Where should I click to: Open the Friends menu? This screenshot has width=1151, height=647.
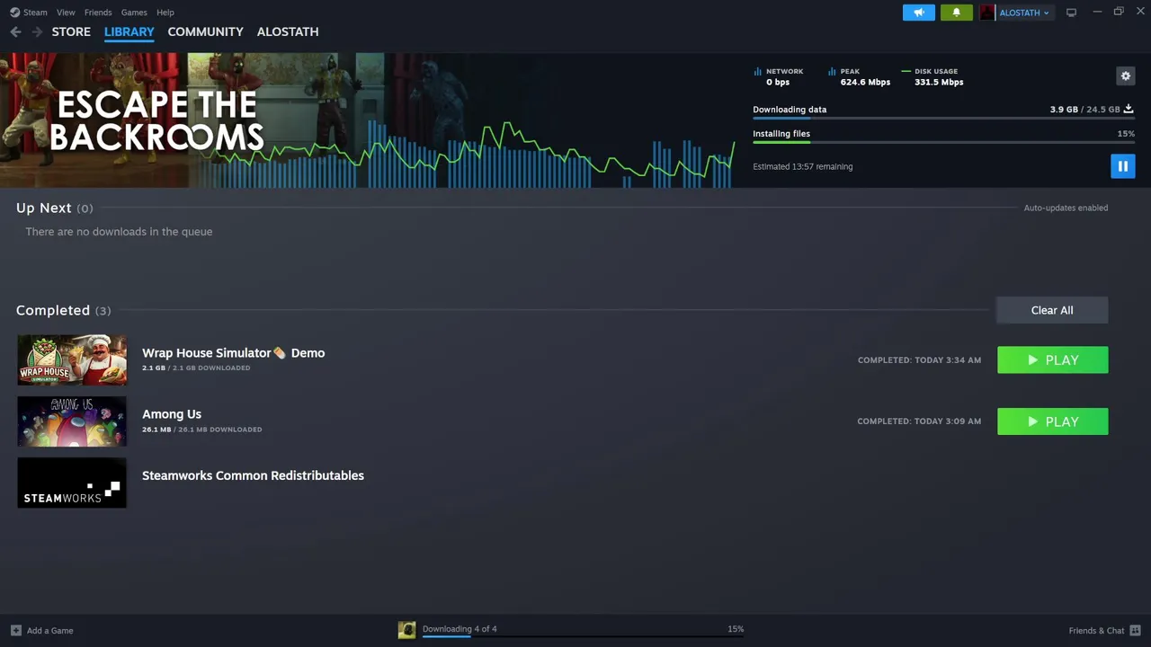pyautogui.click(x=98, y=13)
